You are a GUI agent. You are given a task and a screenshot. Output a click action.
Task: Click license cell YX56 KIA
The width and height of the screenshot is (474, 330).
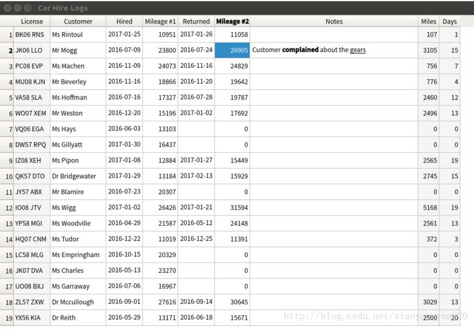[32, 318]
